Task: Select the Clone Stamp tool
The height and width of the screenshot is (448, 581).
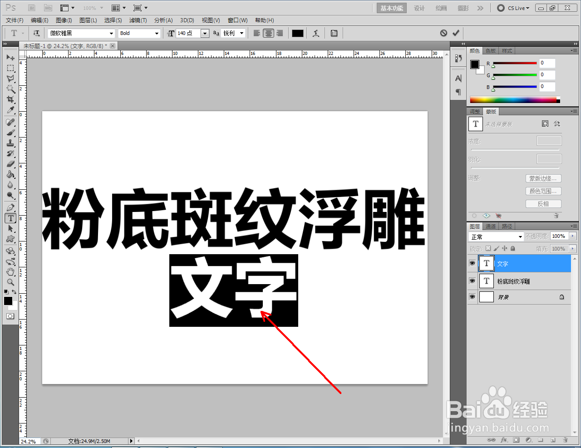Action: pos(10,143)
